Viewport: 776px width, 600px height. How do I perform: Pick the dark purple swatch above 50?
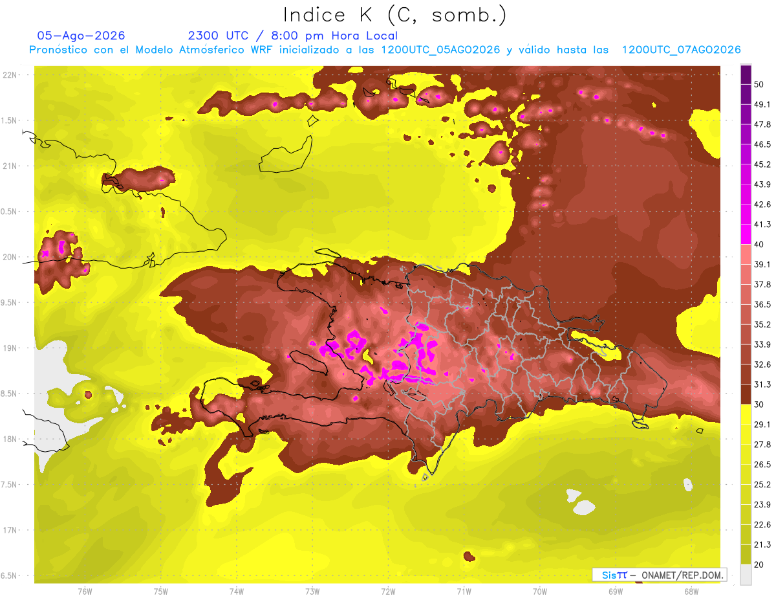[746, 75]
